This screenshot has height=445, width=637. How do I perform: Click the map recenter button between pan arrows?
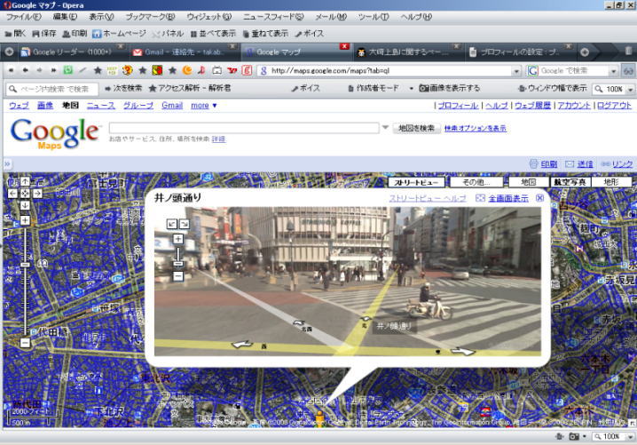coord(25,194)
